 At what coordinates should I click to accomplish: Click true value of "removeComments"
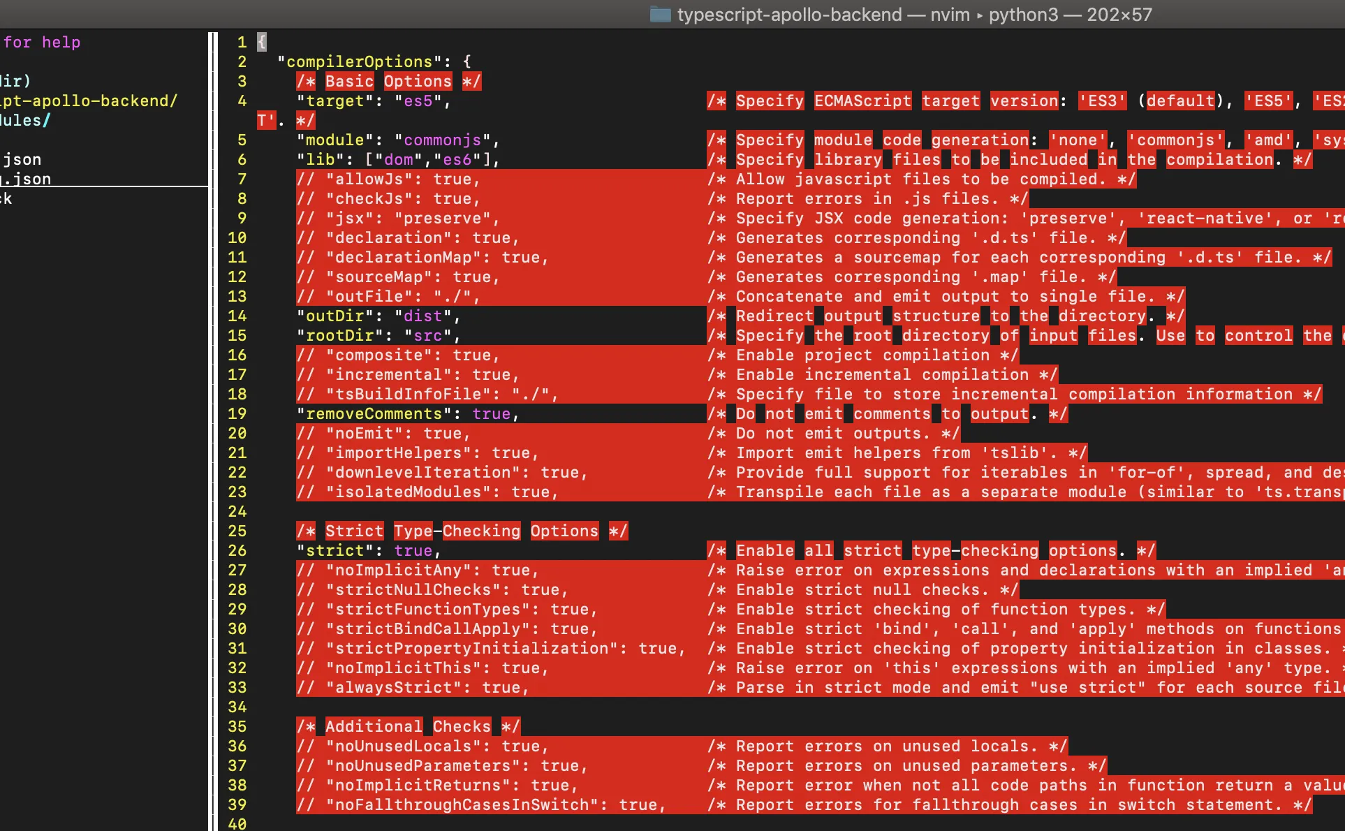pos(491,413)
